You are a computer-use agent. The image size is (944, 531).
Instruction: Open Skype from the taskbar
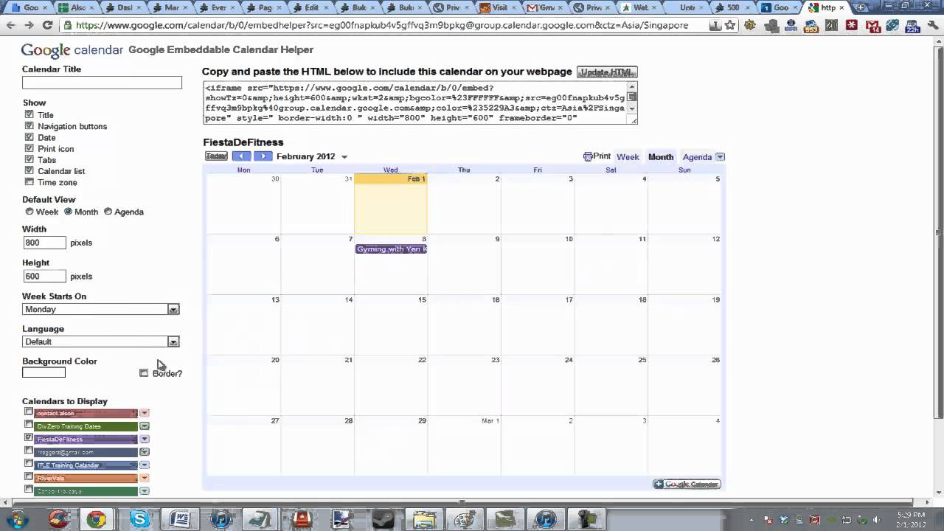139,519
